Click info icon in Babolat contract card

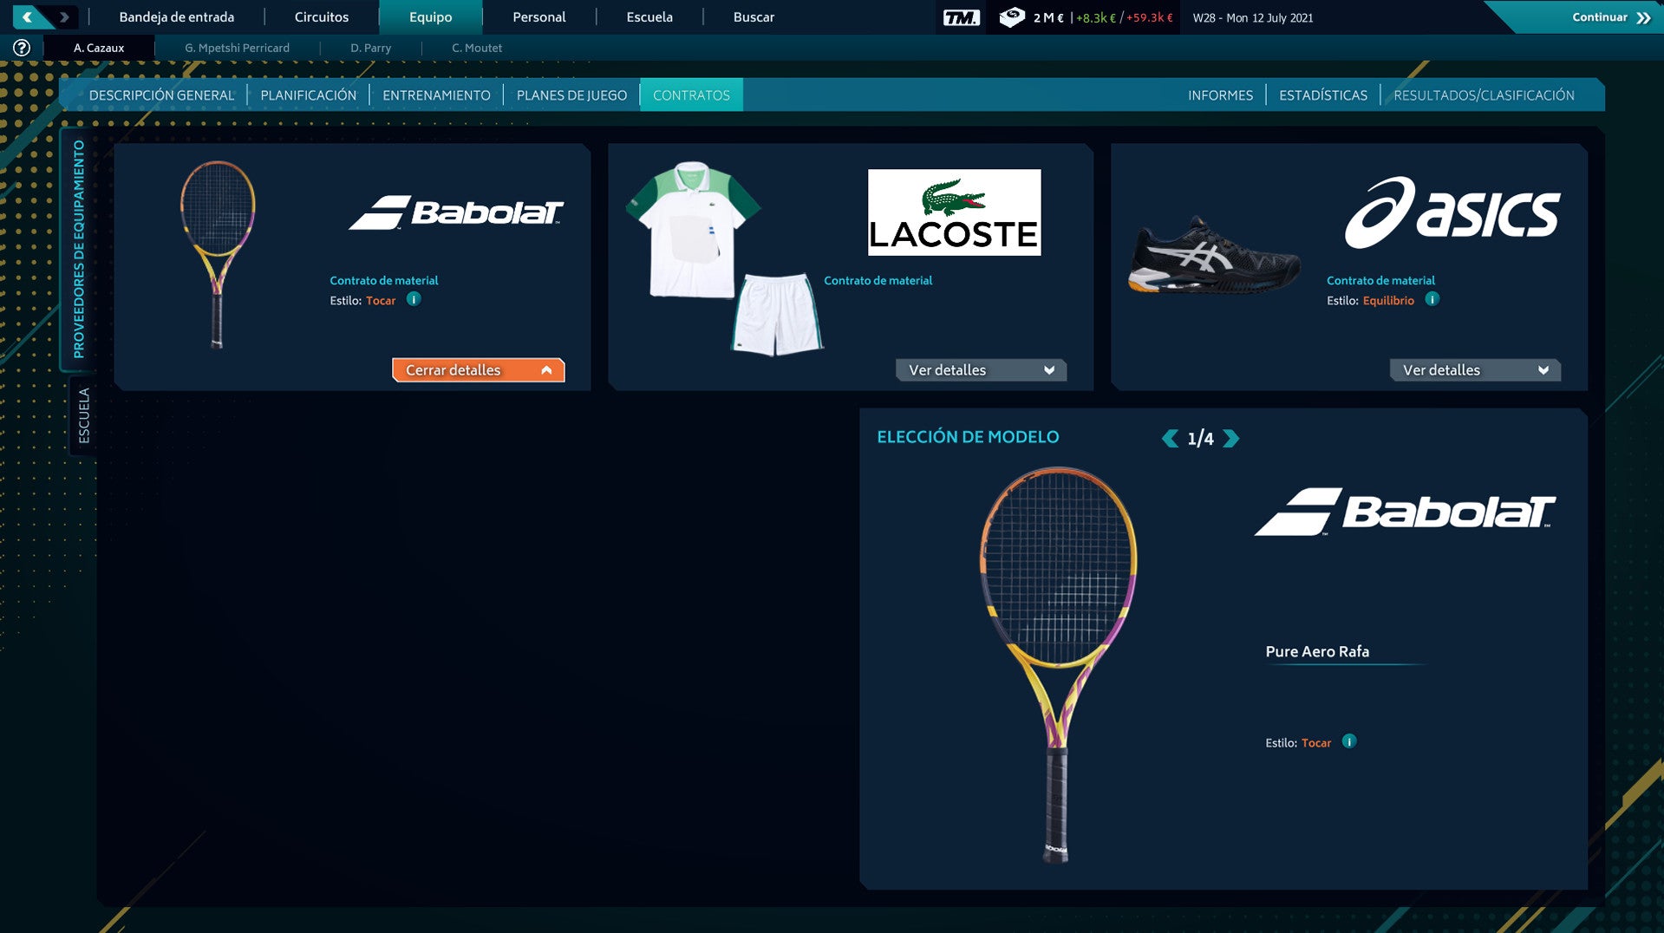click(414, 299)
